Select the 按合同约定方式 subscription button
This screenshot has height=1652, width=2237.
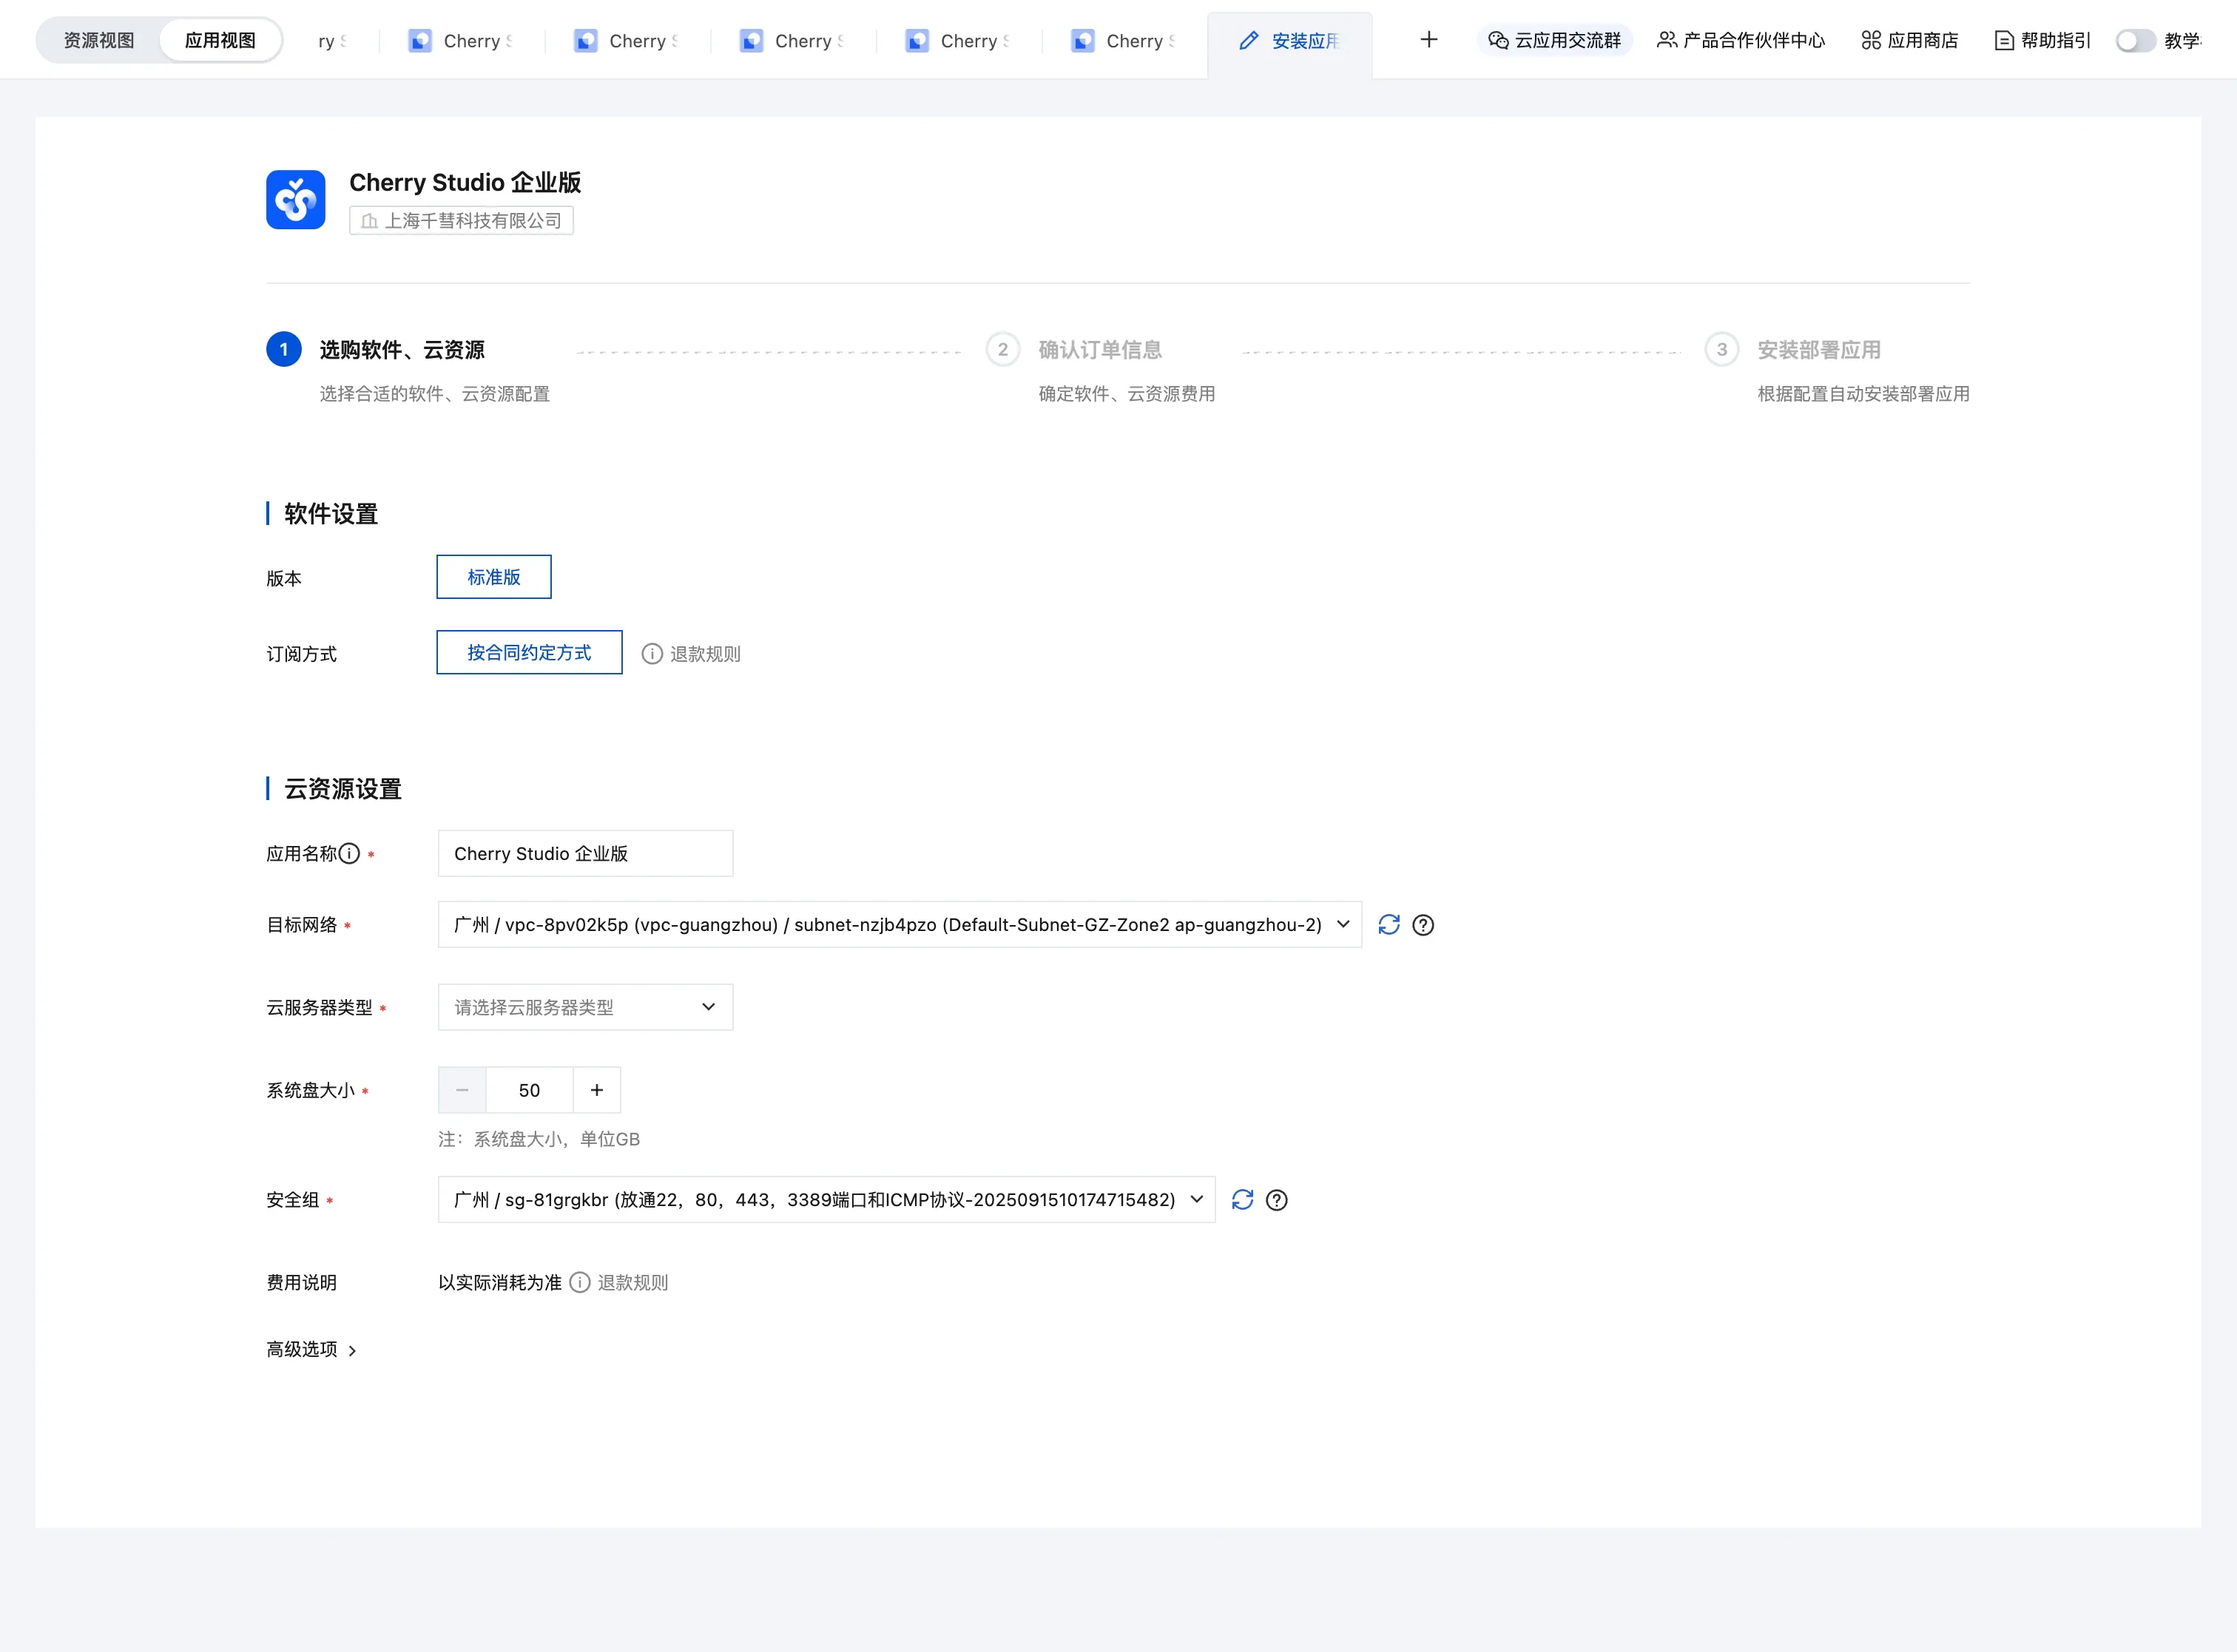[529, 653]
